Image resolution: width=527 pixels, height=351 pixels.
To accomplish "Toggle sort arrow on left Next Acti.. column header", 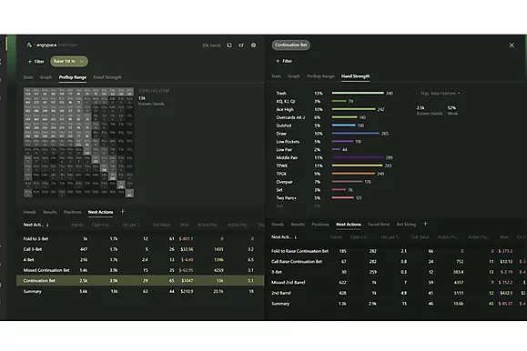I will [x=47, y=225].
